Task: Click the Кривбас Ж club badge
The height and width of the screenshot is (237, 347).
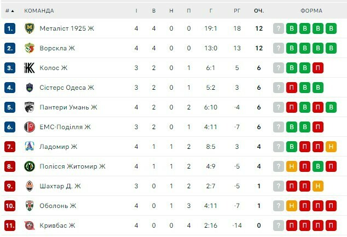Action: click(30, 225)
